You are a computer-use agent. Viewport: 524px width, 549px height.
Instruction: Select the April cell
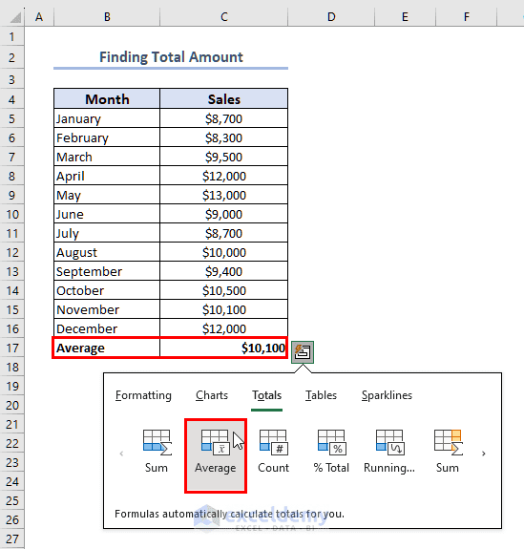pyautogui.click(x=107, y=176)
